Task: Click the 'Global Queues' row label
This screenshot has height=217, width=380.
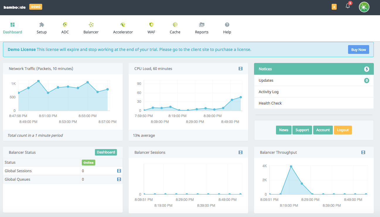Action: (x=17, y=179)
